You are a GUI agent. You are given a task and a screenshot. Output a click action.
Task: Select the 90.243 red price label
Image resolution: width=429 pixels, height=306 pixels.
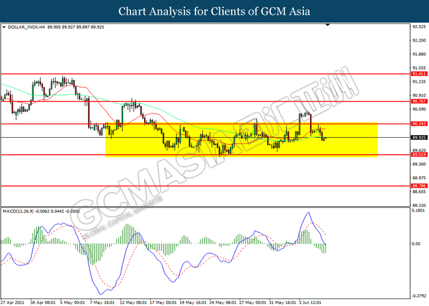(x=419, y=124)
